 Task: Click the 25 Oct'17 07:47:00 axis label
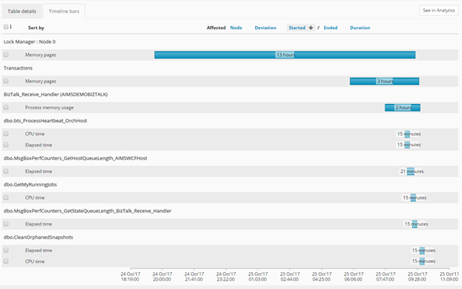coord(385,276)
